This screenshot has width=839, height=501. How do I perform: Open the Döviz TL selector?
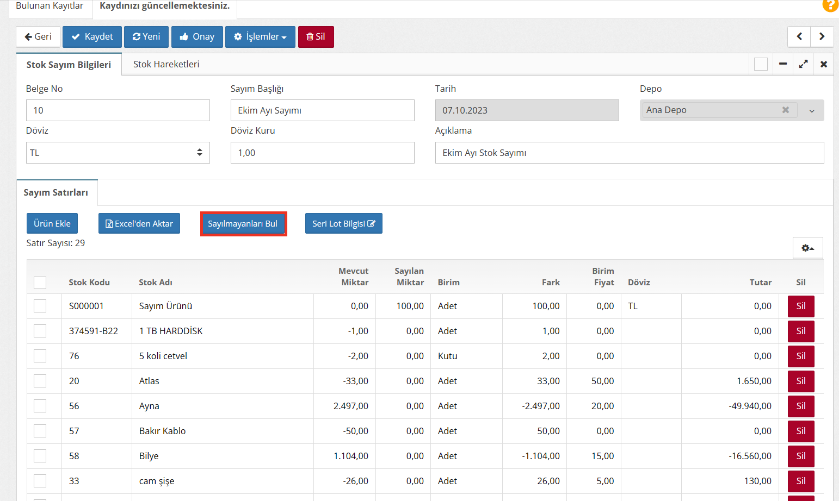pos(118,153)
